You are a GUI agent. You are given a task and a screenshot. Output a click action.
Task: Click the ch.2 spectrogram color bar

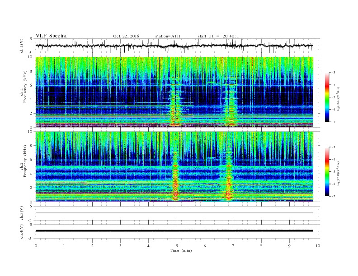tap(327, 171)
